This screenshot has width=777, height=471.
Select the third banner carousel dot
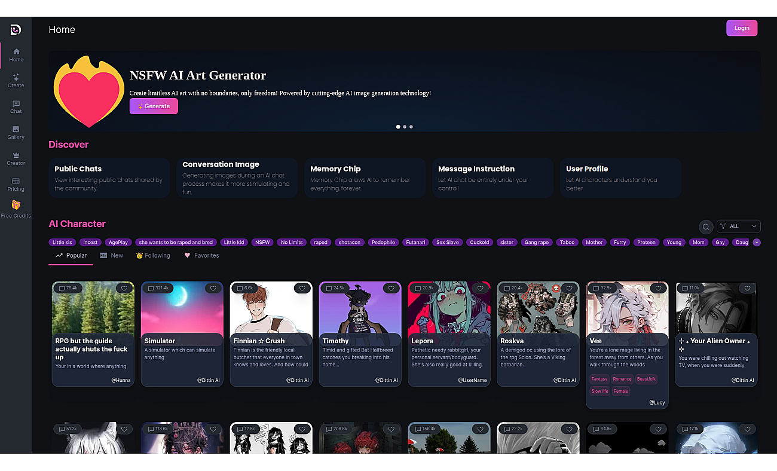coord(411,127)
